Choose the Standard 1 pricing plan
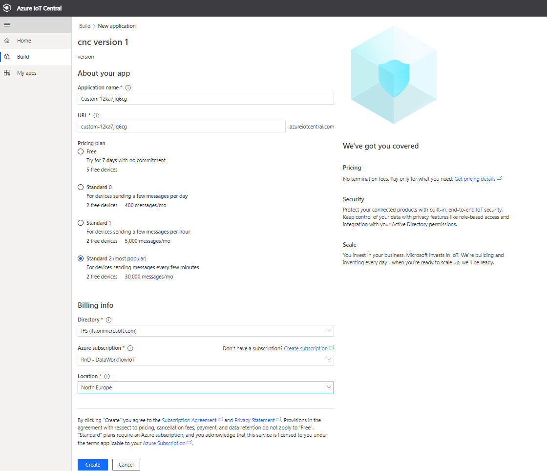This screenshot has width=547, height=471. [x=81, y=223]
